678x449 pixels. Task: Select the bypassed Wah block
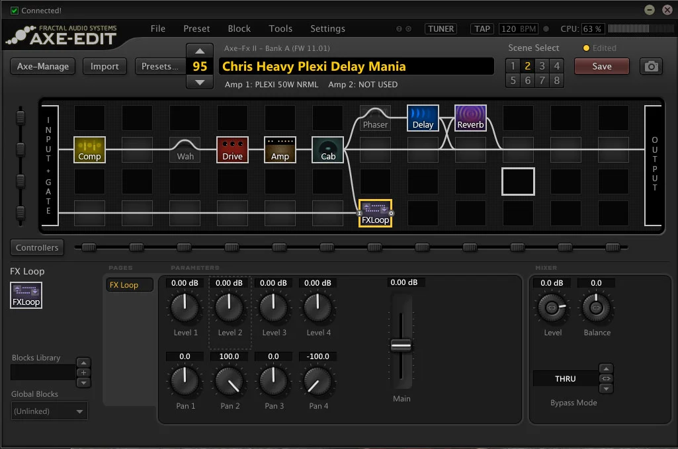click(185, 149)
